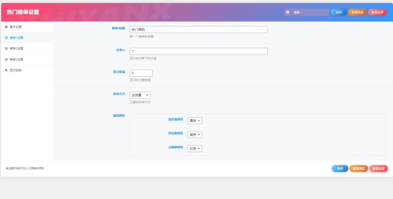Change the 点赞数颜色 dropdown set to 红色

[x=195, y=148]
